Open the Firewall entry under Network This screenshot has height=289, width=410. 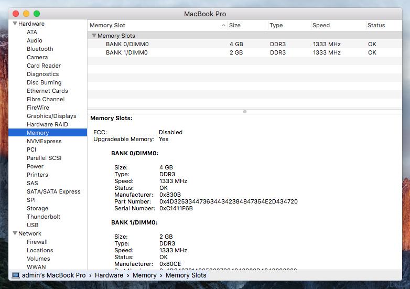37,242
